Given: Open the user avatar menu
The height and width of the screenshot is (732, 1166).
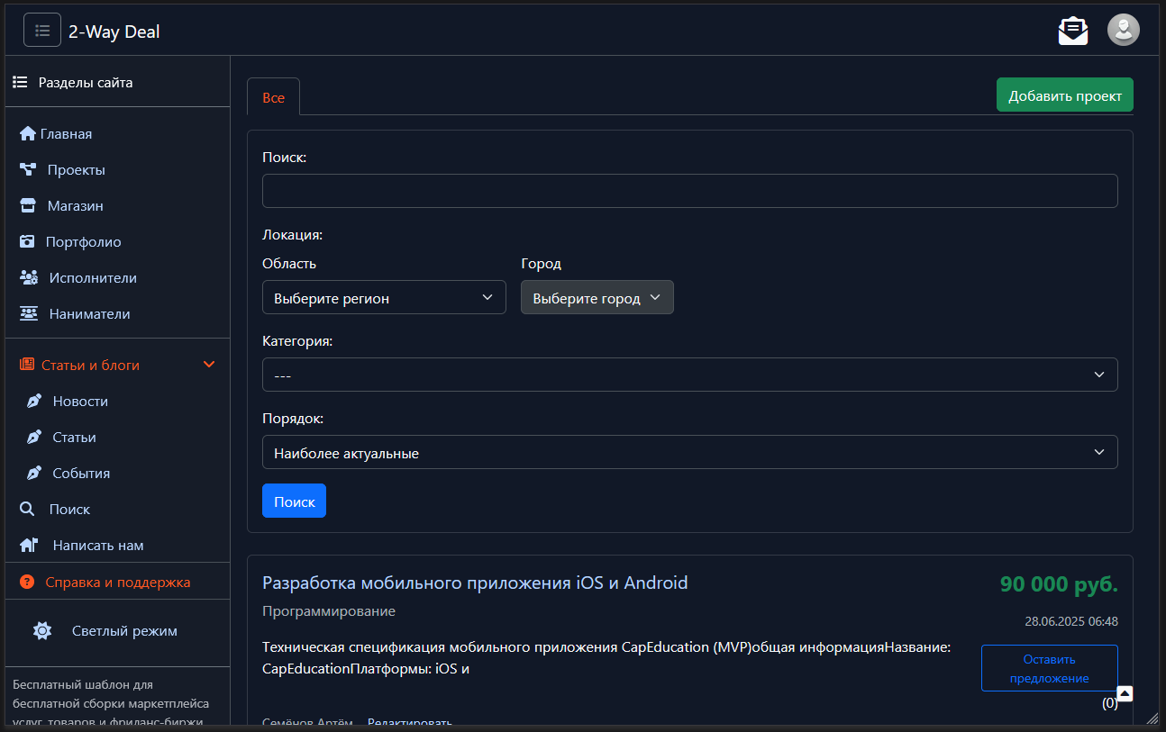Looking at the screenshot, I should tap(1123, 30).
